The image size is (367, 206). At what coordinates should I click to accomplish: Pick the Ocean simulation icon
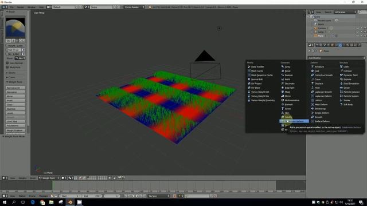click(341, 88)
